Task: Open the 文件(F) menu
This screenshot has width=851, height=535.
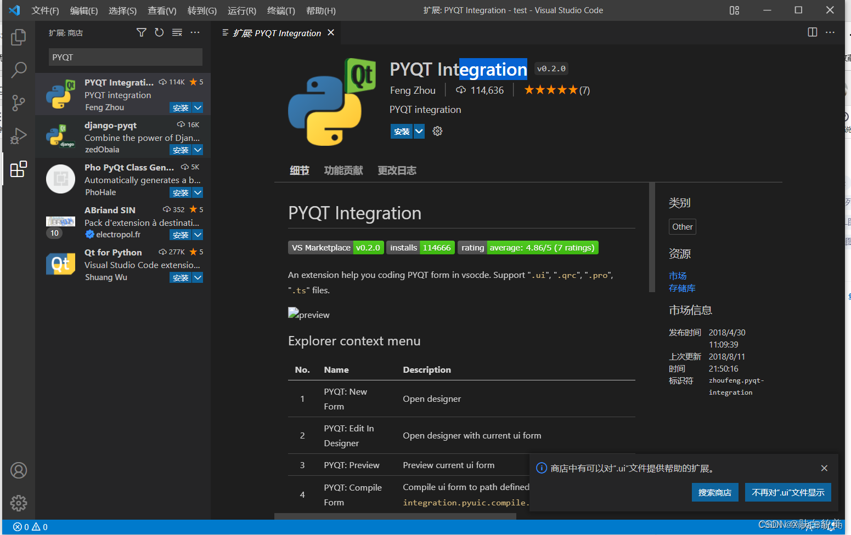Action: [x=45, y=10]
